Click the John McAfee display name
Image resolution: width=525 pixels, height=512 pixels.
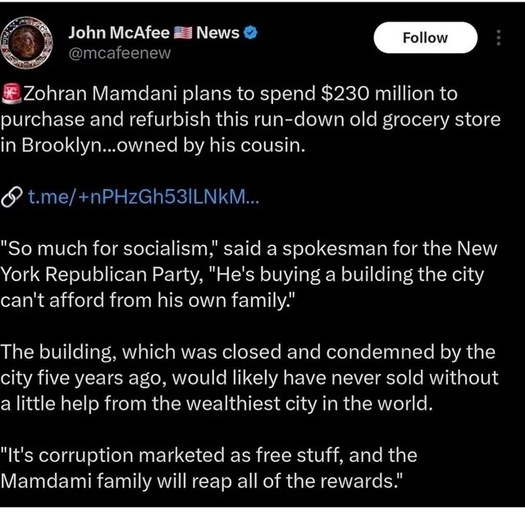click(118, 33)
